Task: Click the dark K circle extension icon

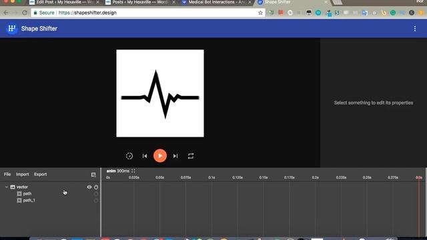Action: 412,13
